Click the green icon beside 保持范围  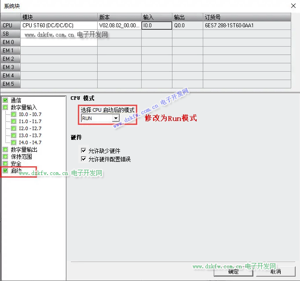point(5,157)
